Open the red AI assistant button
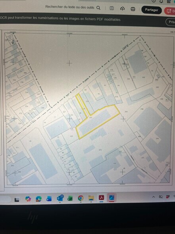Image resolution: width=175 pixels, height=234 pixels. [x=170, y=11]
